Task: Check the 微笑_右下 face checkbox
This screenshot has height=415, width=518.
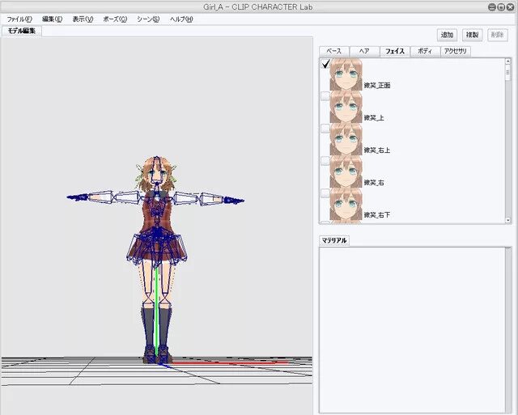Action: [325, 193]
